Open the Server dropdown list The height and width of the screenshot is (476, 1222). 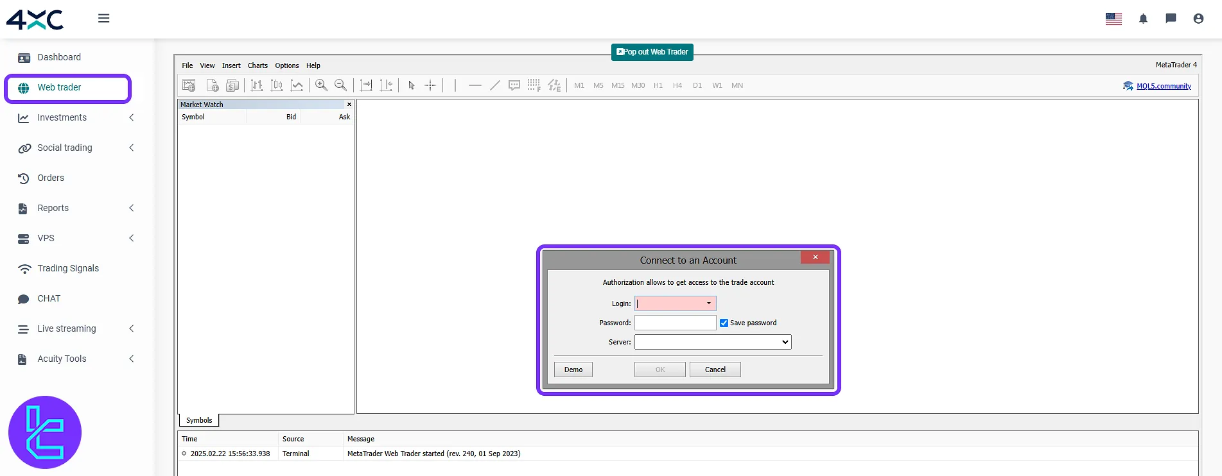coord(713,342)
